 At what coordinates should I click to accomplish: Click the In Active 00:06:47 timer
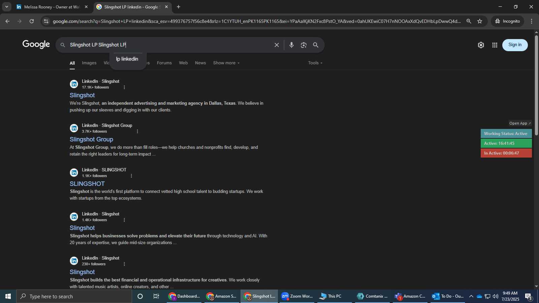pyautogui.click(x=506, y=153)
